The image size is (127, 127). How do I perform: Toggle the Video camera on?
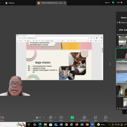[x=2, y=118]
